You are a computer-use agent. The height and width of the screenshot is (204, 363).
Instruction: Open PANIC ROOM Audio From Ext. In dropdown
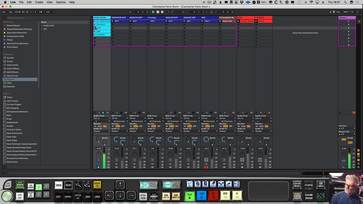[x=101, y=118]
